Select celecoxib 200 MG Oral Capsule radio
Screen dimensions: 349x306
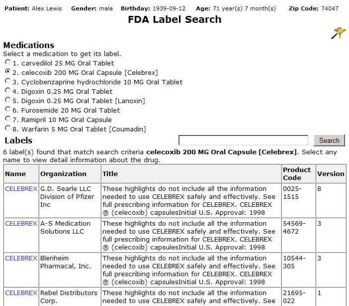(x=8, y=71)
